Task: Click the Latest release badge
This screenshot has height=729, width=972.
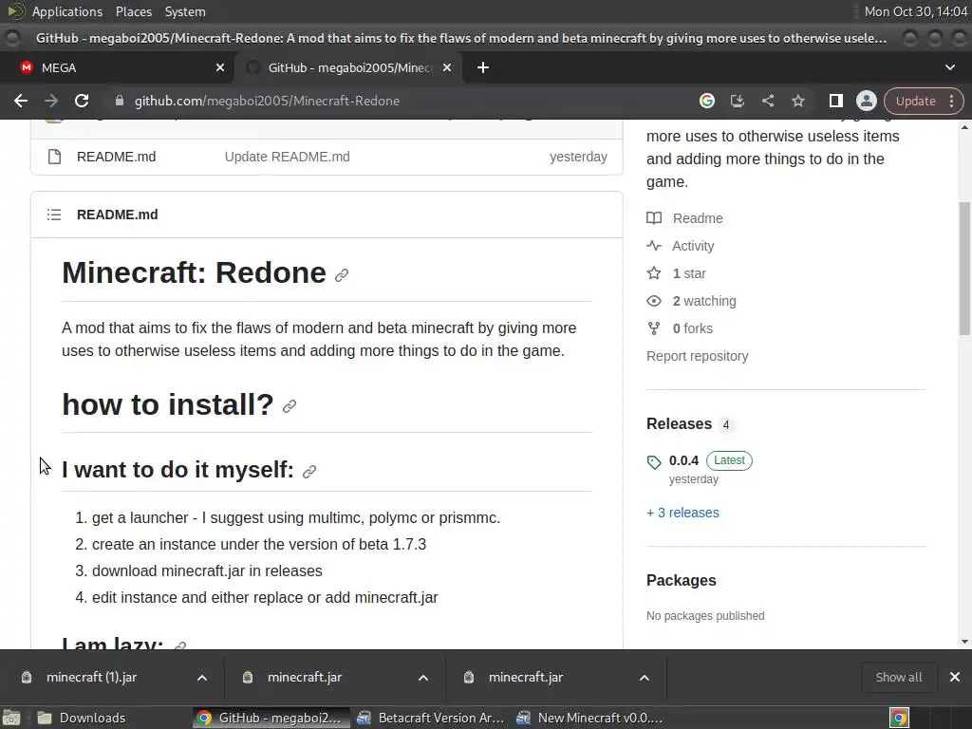Action: click(x=729, y=460)
